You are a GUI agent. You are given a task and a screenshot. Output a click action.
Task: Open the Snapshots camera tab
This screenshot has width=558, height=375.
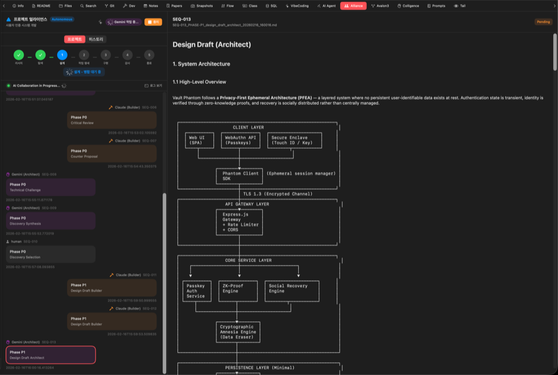pyautogui.click(x=201, y=6)
